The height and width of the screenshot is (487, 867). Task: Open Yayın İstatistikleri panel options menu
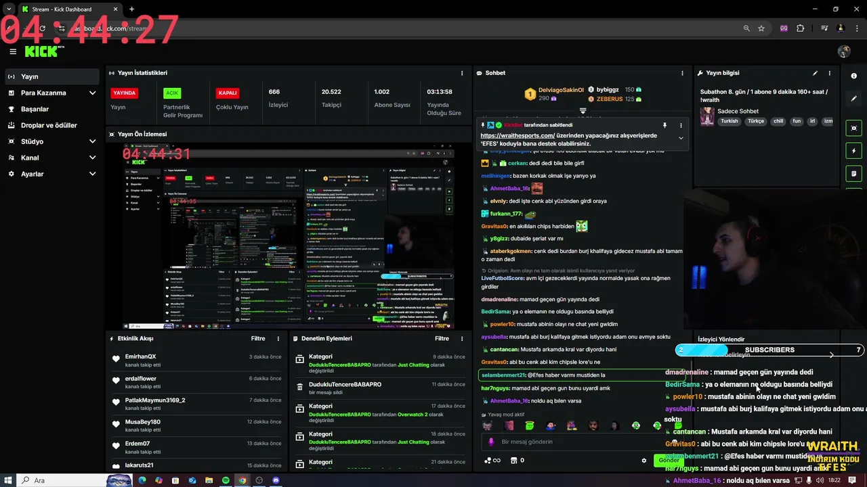tap(462, 73)
